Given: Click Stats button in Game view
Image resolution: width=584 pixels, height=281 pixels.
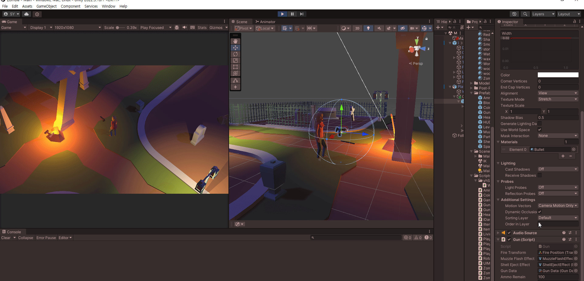Looking at the screenshot, I should 202,28.
